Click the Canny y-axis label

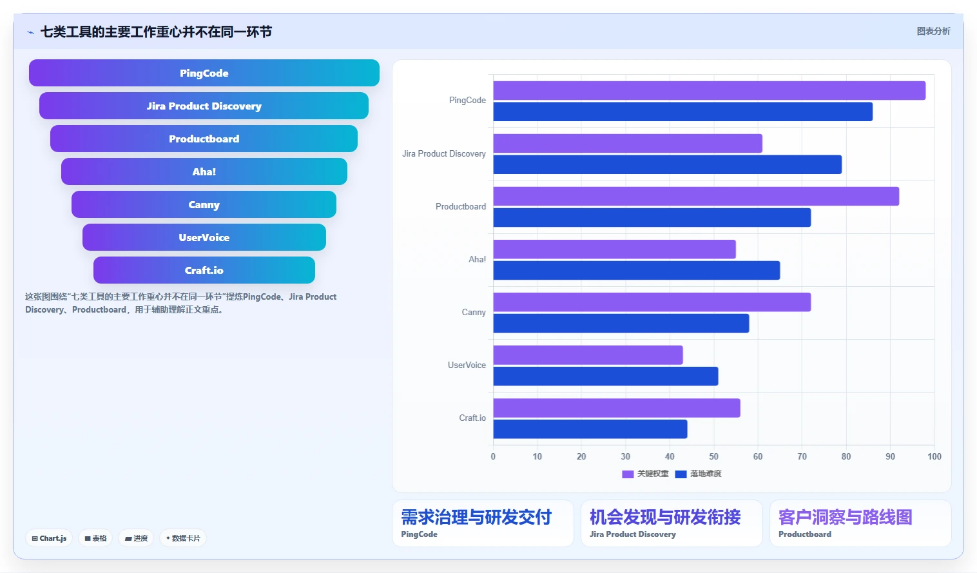click(x=474, y=313)
